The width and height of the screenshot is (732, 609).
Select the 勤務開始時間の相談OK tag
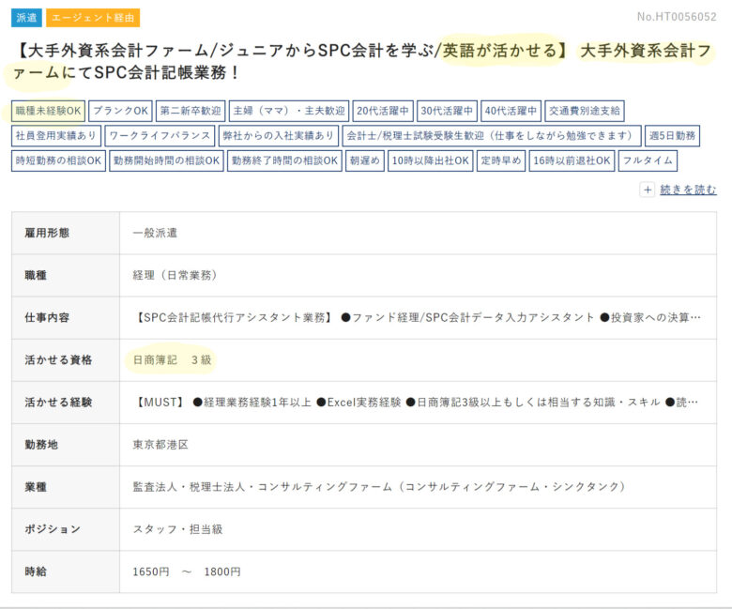[167, 161]
